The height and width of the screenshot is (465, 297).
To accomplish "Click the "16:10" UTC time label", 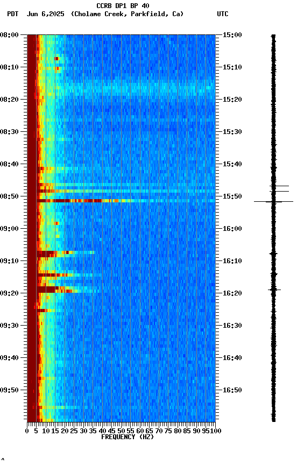I will click(232, 261).
